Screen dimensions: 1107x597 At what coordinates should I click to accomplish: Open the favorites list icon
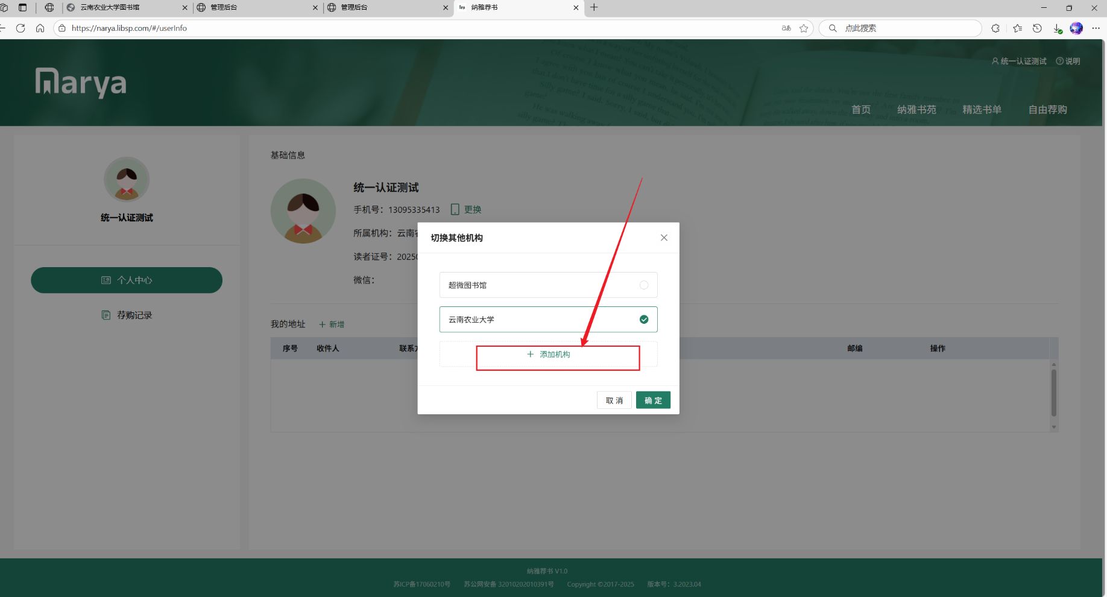point(1018,28)
